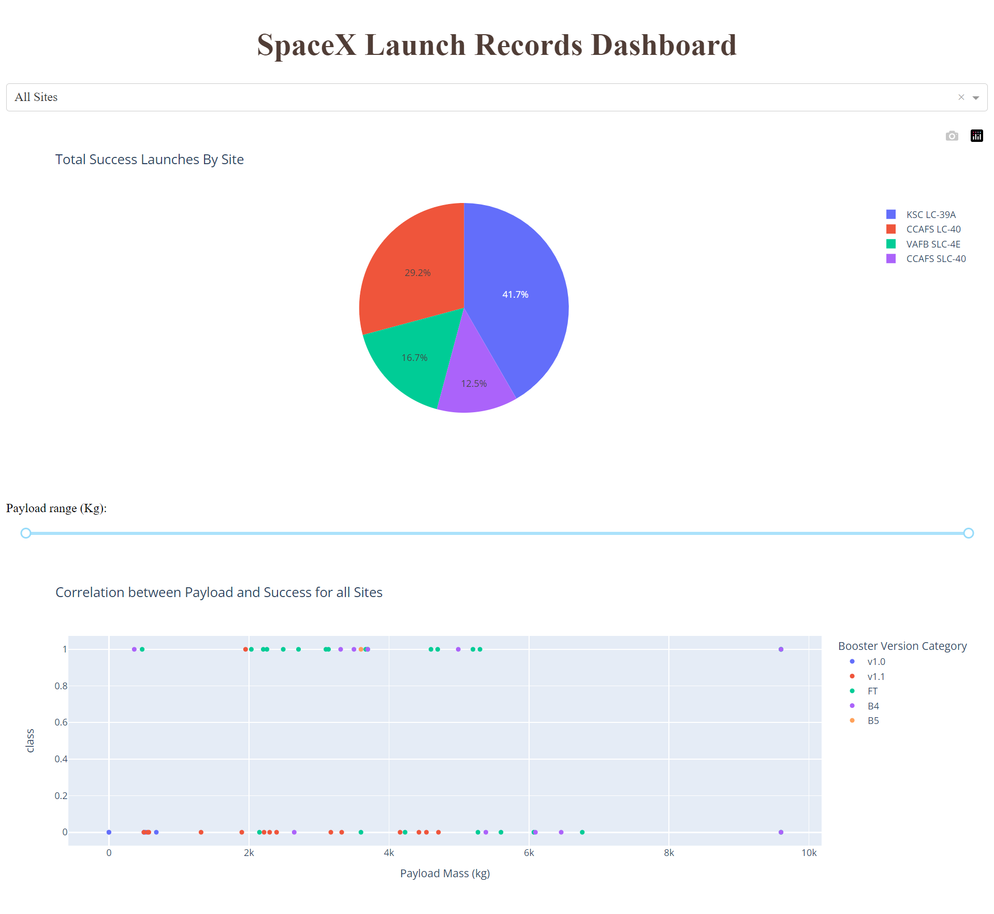This screenshot has height=914, width=994.
Task: Open Plotly site via the Plotly logo icon
Action: [977, 136]
